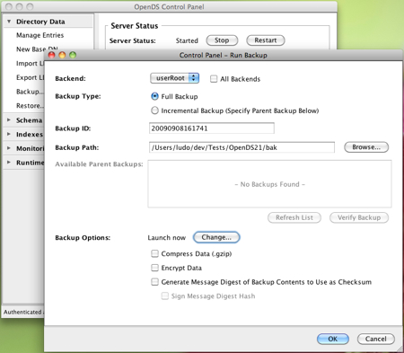The height and width of the screenshot is (353, 404).
Task: Expand the Indexes section
Action: pos(9,134)
